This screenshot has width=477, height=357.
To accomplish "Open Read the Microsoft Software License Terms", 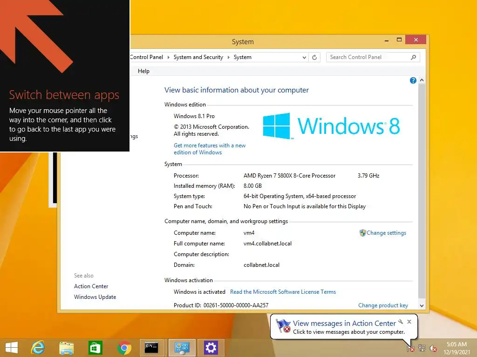I will [x=283, y=292].
